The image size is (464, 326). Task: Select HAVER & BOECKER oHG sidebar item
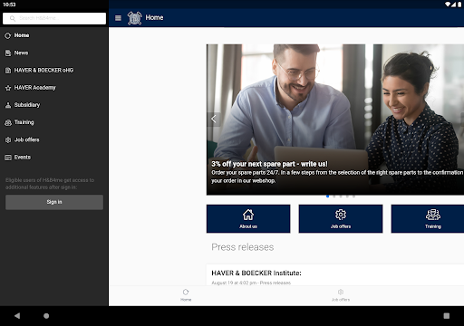(x=54, y=71)
